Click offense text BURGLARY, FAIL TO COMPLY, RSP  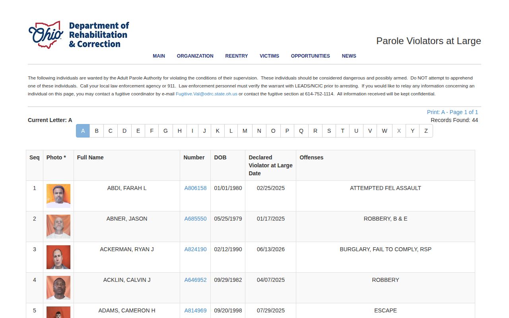(385, 249)
